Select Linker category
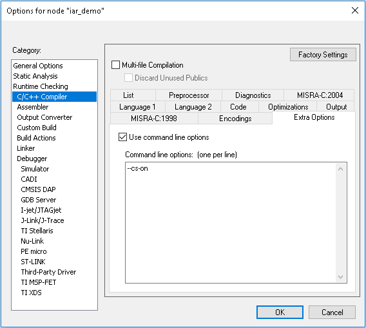This screenshot has height=328, width=366. click(x=54, y=148)
